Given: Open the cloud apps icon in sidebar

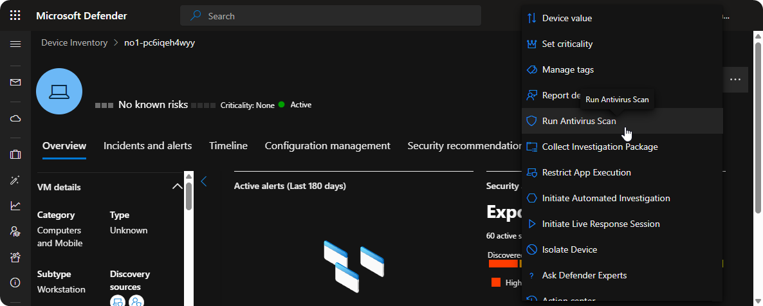Looking at the screenshot, I should [x=15, y=118].
